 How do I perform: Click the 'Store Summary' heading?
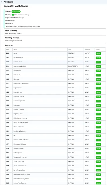pyautogui.click(x=11, y=31)
